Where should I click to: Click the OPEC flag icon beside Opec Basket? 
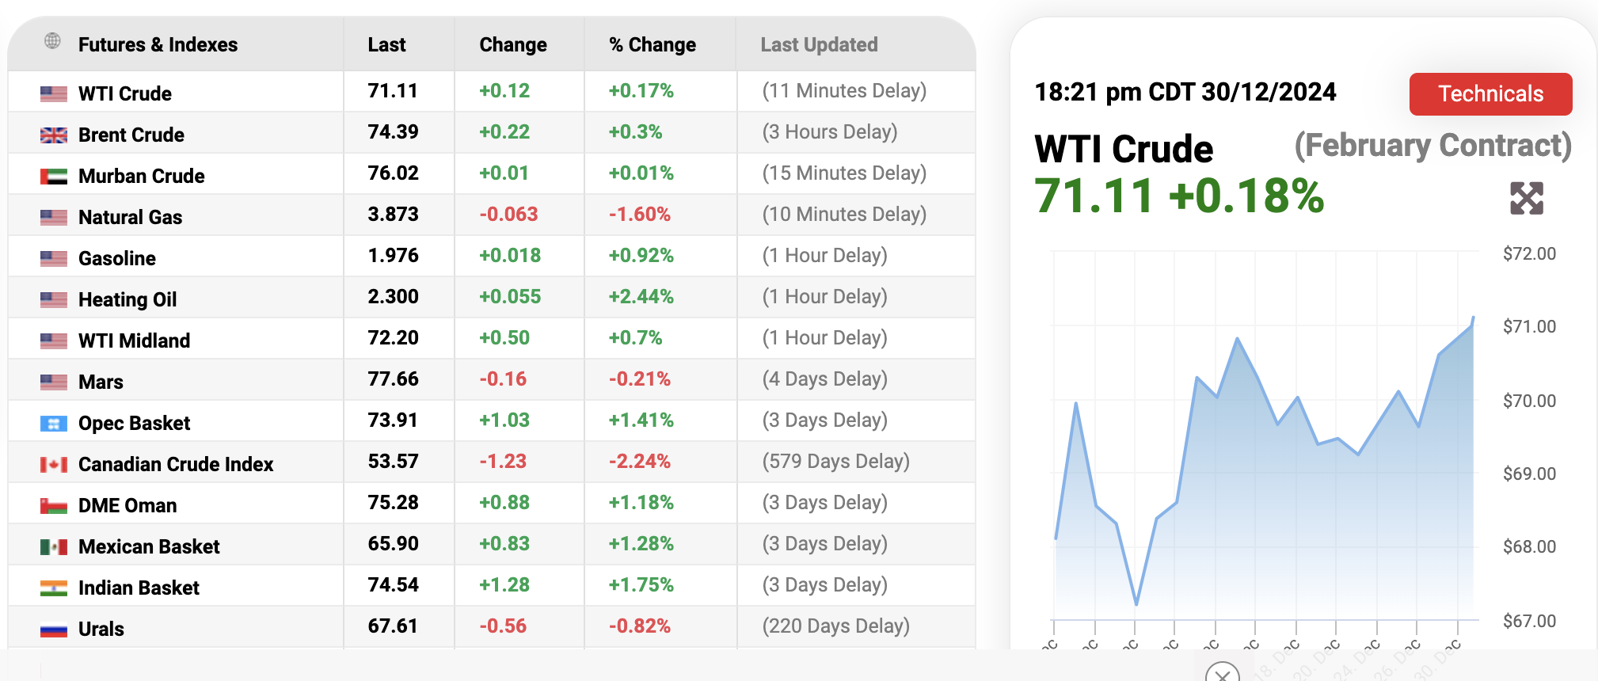point(54,424)
